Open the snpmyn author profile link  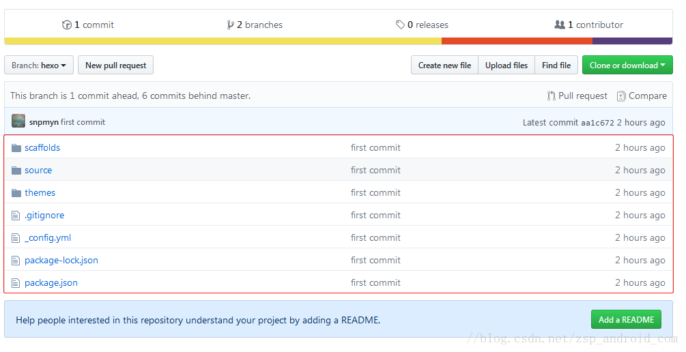coord(44,122)
